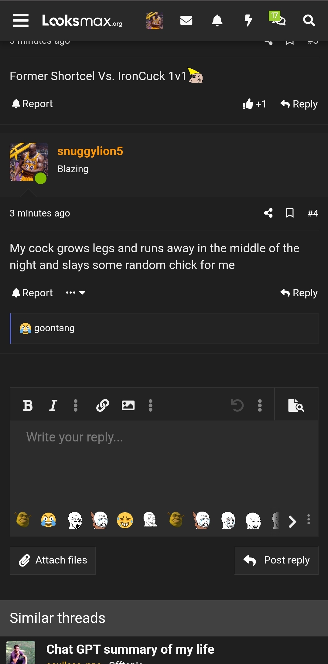Expand the more options under the Report link

point(75,293)
